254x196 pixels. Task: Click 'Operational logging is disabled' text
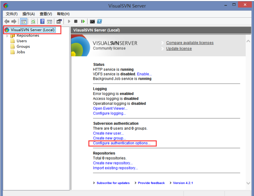(x=119, y=103)
